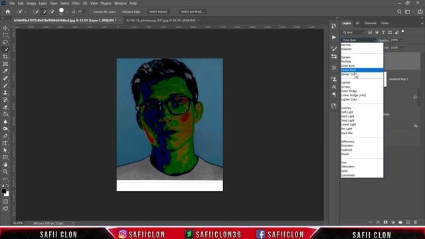Open the blend mode dropdown showing Color Burn
The image size is (425, 239).
[x=359, y=40]
